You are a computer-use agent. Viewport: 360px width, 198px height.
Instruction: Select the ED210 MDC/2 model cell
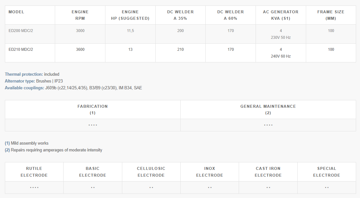coord(21,49)
